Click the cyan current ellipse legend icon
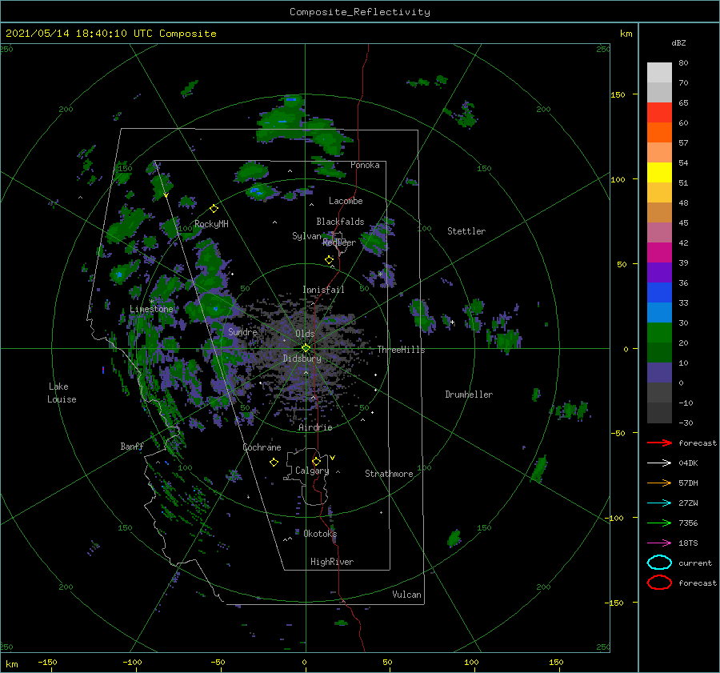This screenshot has height=673, width=720. tap(659, 563)
